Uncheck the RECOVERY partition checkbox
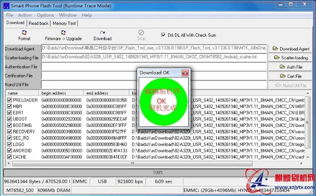The height and width of the screenshot is (196, 316). [x=9, y=131]
